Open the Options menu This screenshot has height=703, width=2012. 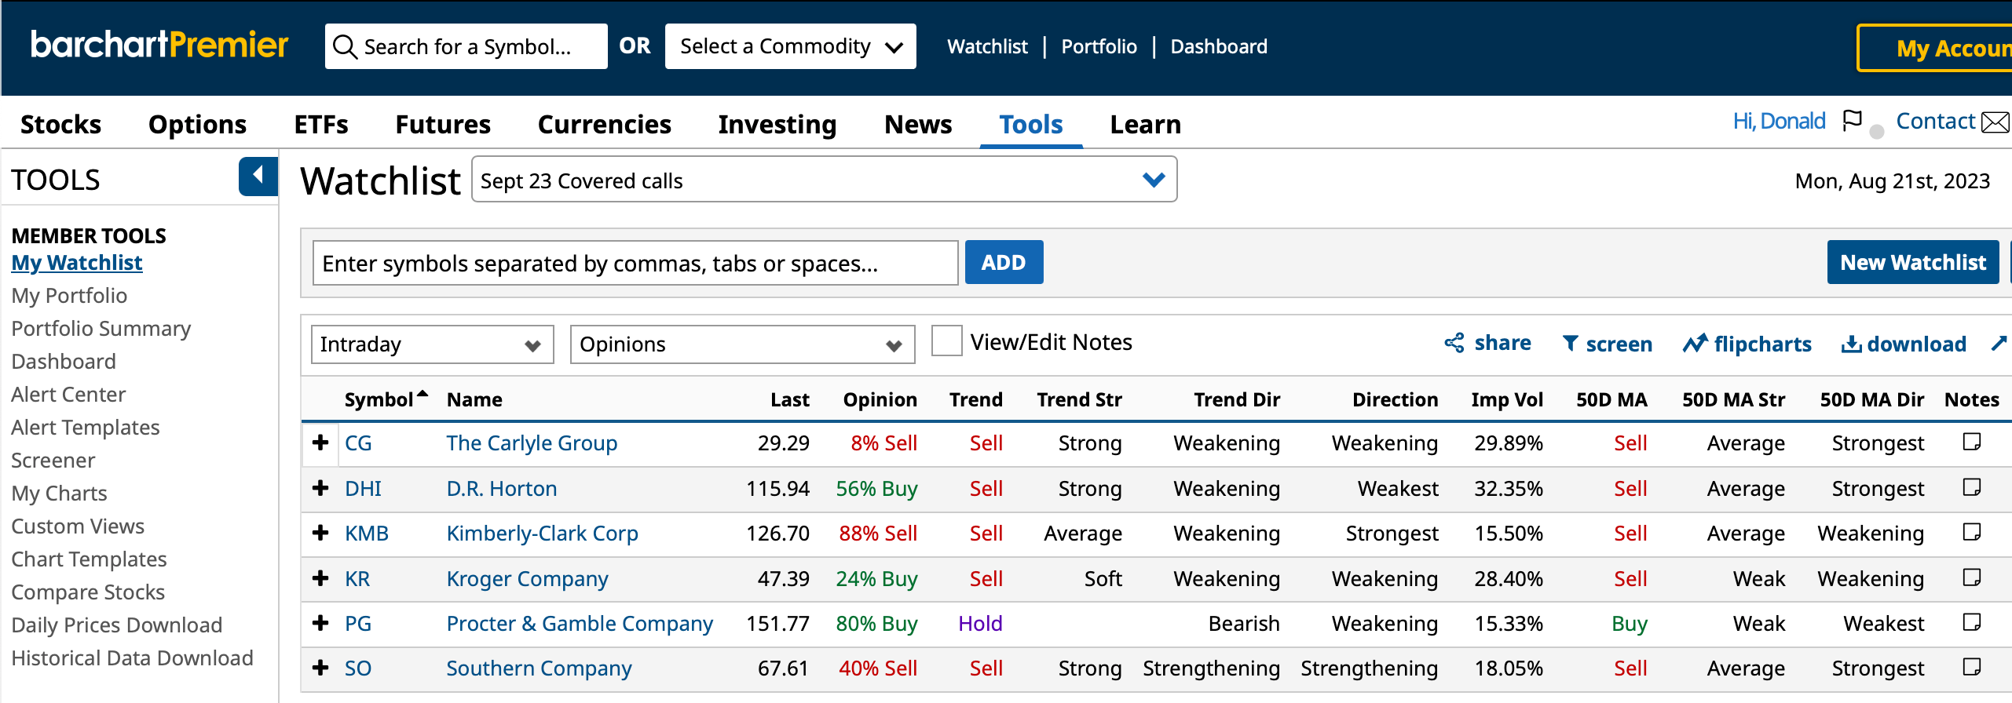[197, 124]
